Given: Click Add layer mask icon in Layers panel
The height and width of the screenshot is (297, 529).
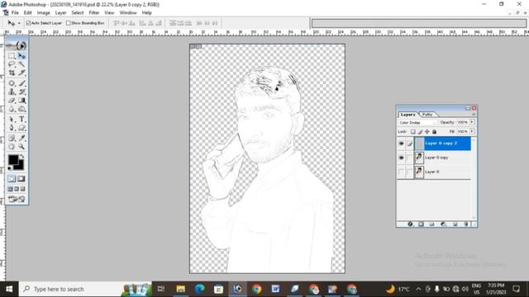Looking at the screenshot, I should tap(421, 224).
